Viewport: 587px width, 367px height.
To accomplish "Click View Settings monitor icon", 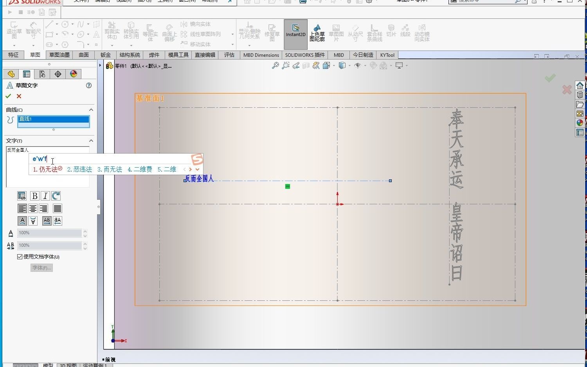I will (399, 66).
